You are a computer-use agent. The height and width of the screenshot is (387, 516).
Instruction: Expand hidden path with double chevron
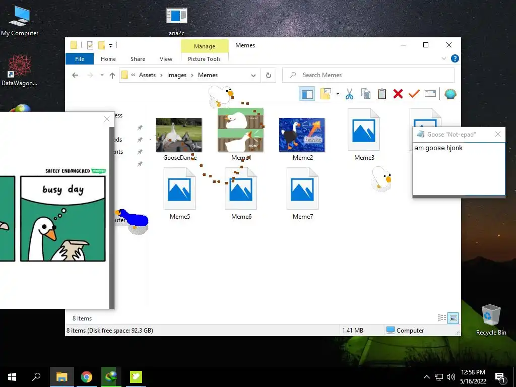pyautogui.click(x=133, y=75)
